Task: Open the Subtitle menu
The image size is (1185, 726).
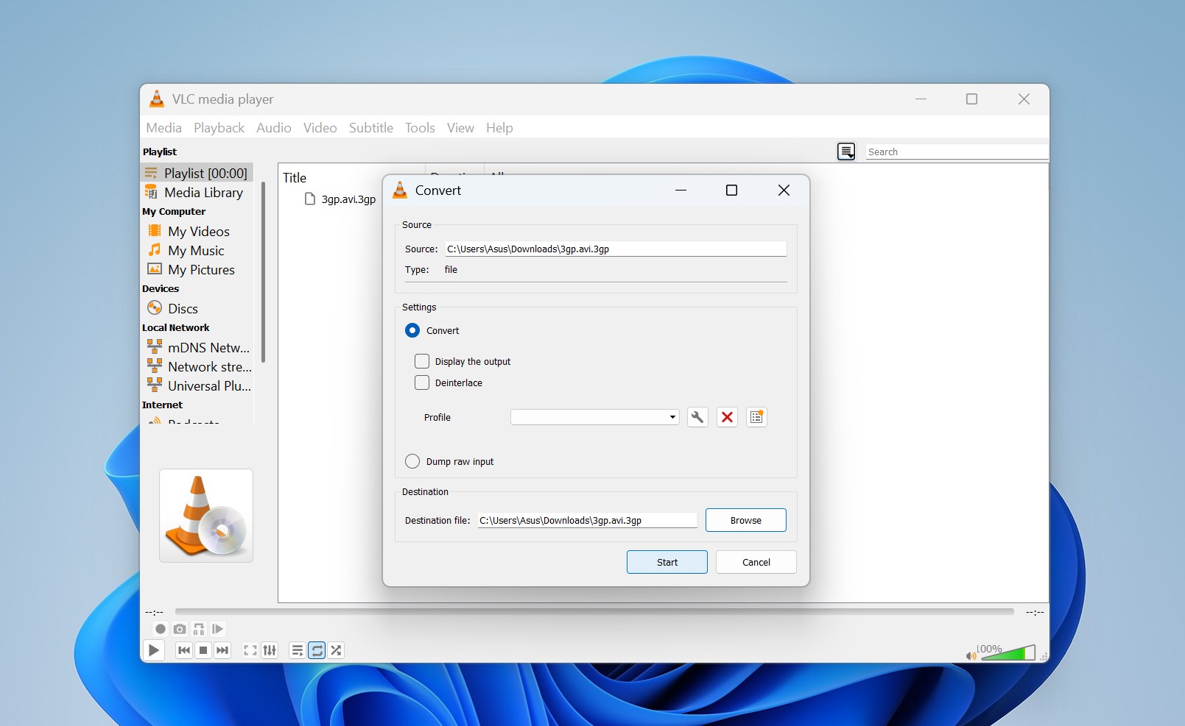Action: (x=371, y=128)
